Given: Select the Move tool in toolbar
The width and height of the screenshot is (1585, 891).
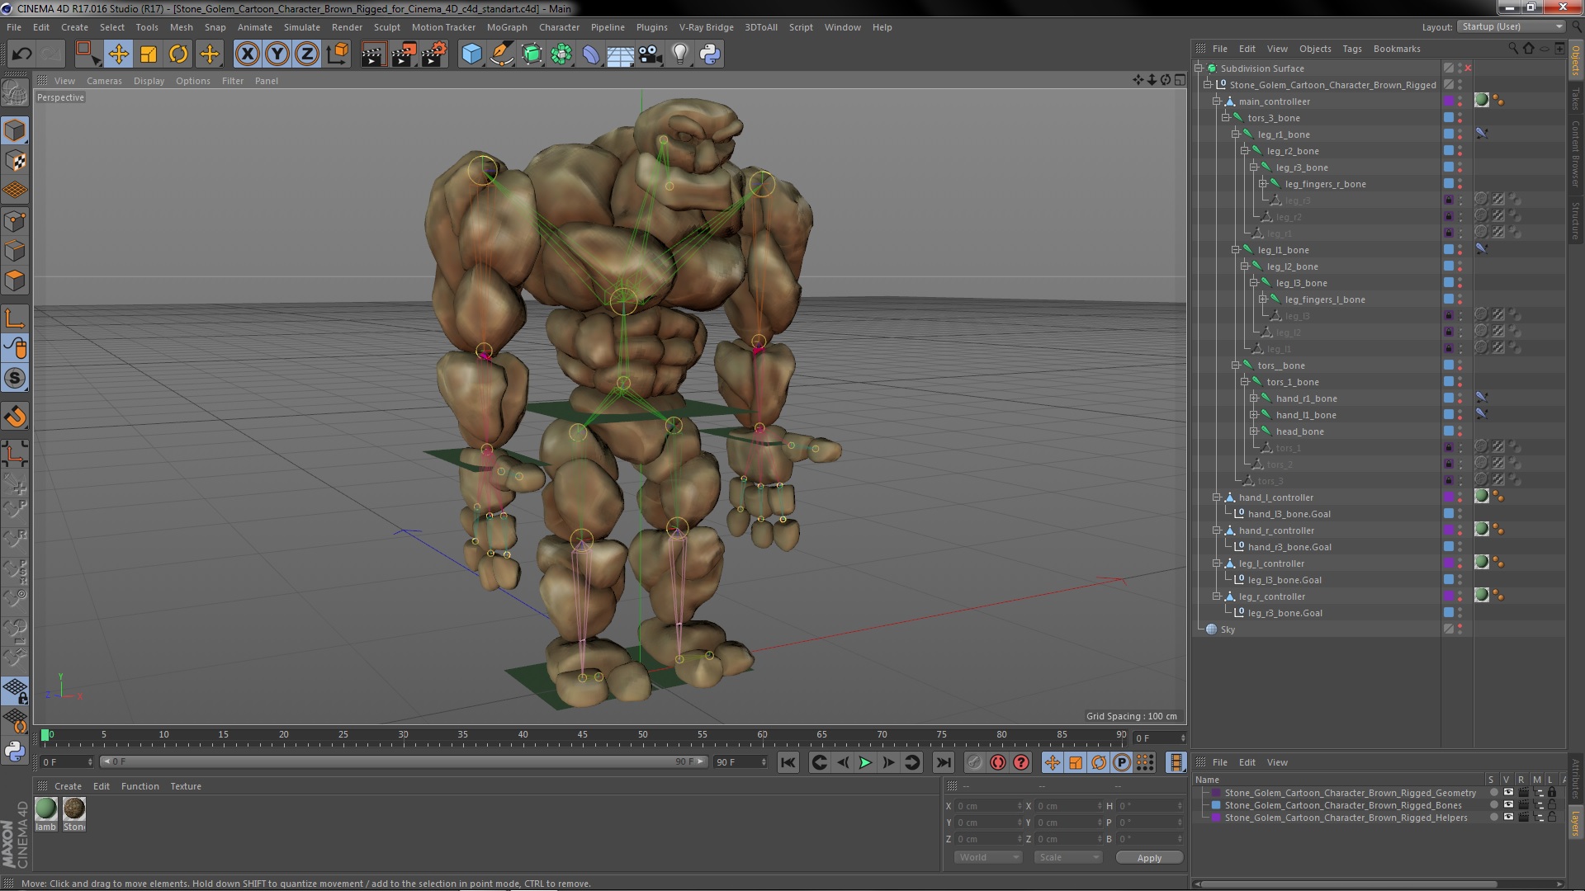Looking at the screenshot, I should click(x=118, y=54).
